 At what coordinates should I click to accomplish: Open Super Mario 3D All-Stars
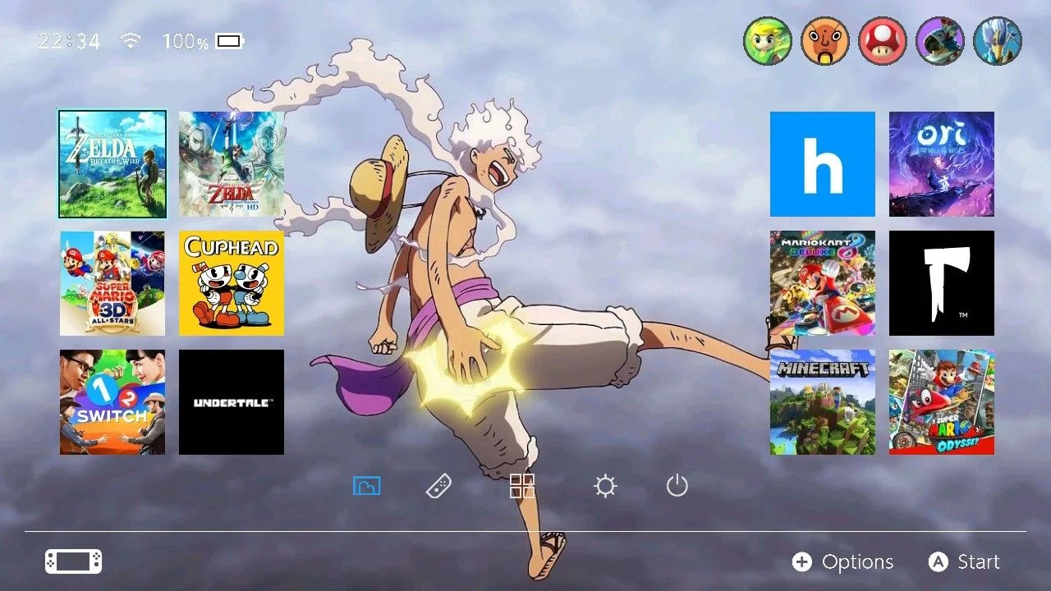112,283
